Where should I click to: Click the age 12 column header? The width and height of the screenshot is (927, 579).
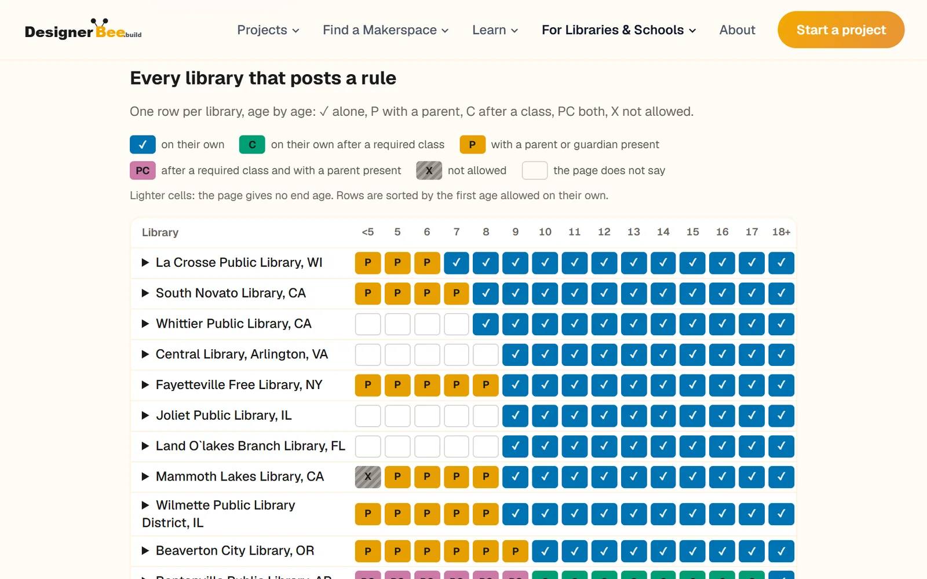click(x=604, y=232)
